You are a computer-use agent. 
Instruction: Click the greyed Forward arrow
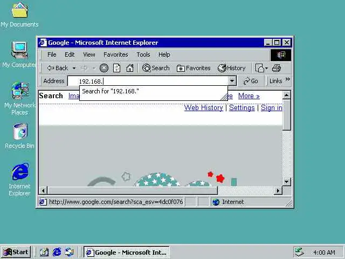point(84,69)
